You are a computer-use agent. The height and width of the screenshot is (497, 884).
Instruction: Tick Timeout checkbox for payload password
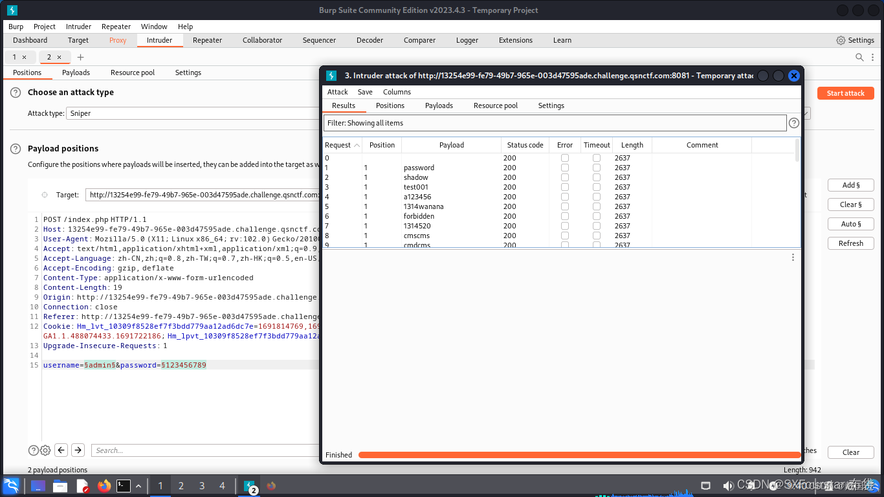(597, 168)
